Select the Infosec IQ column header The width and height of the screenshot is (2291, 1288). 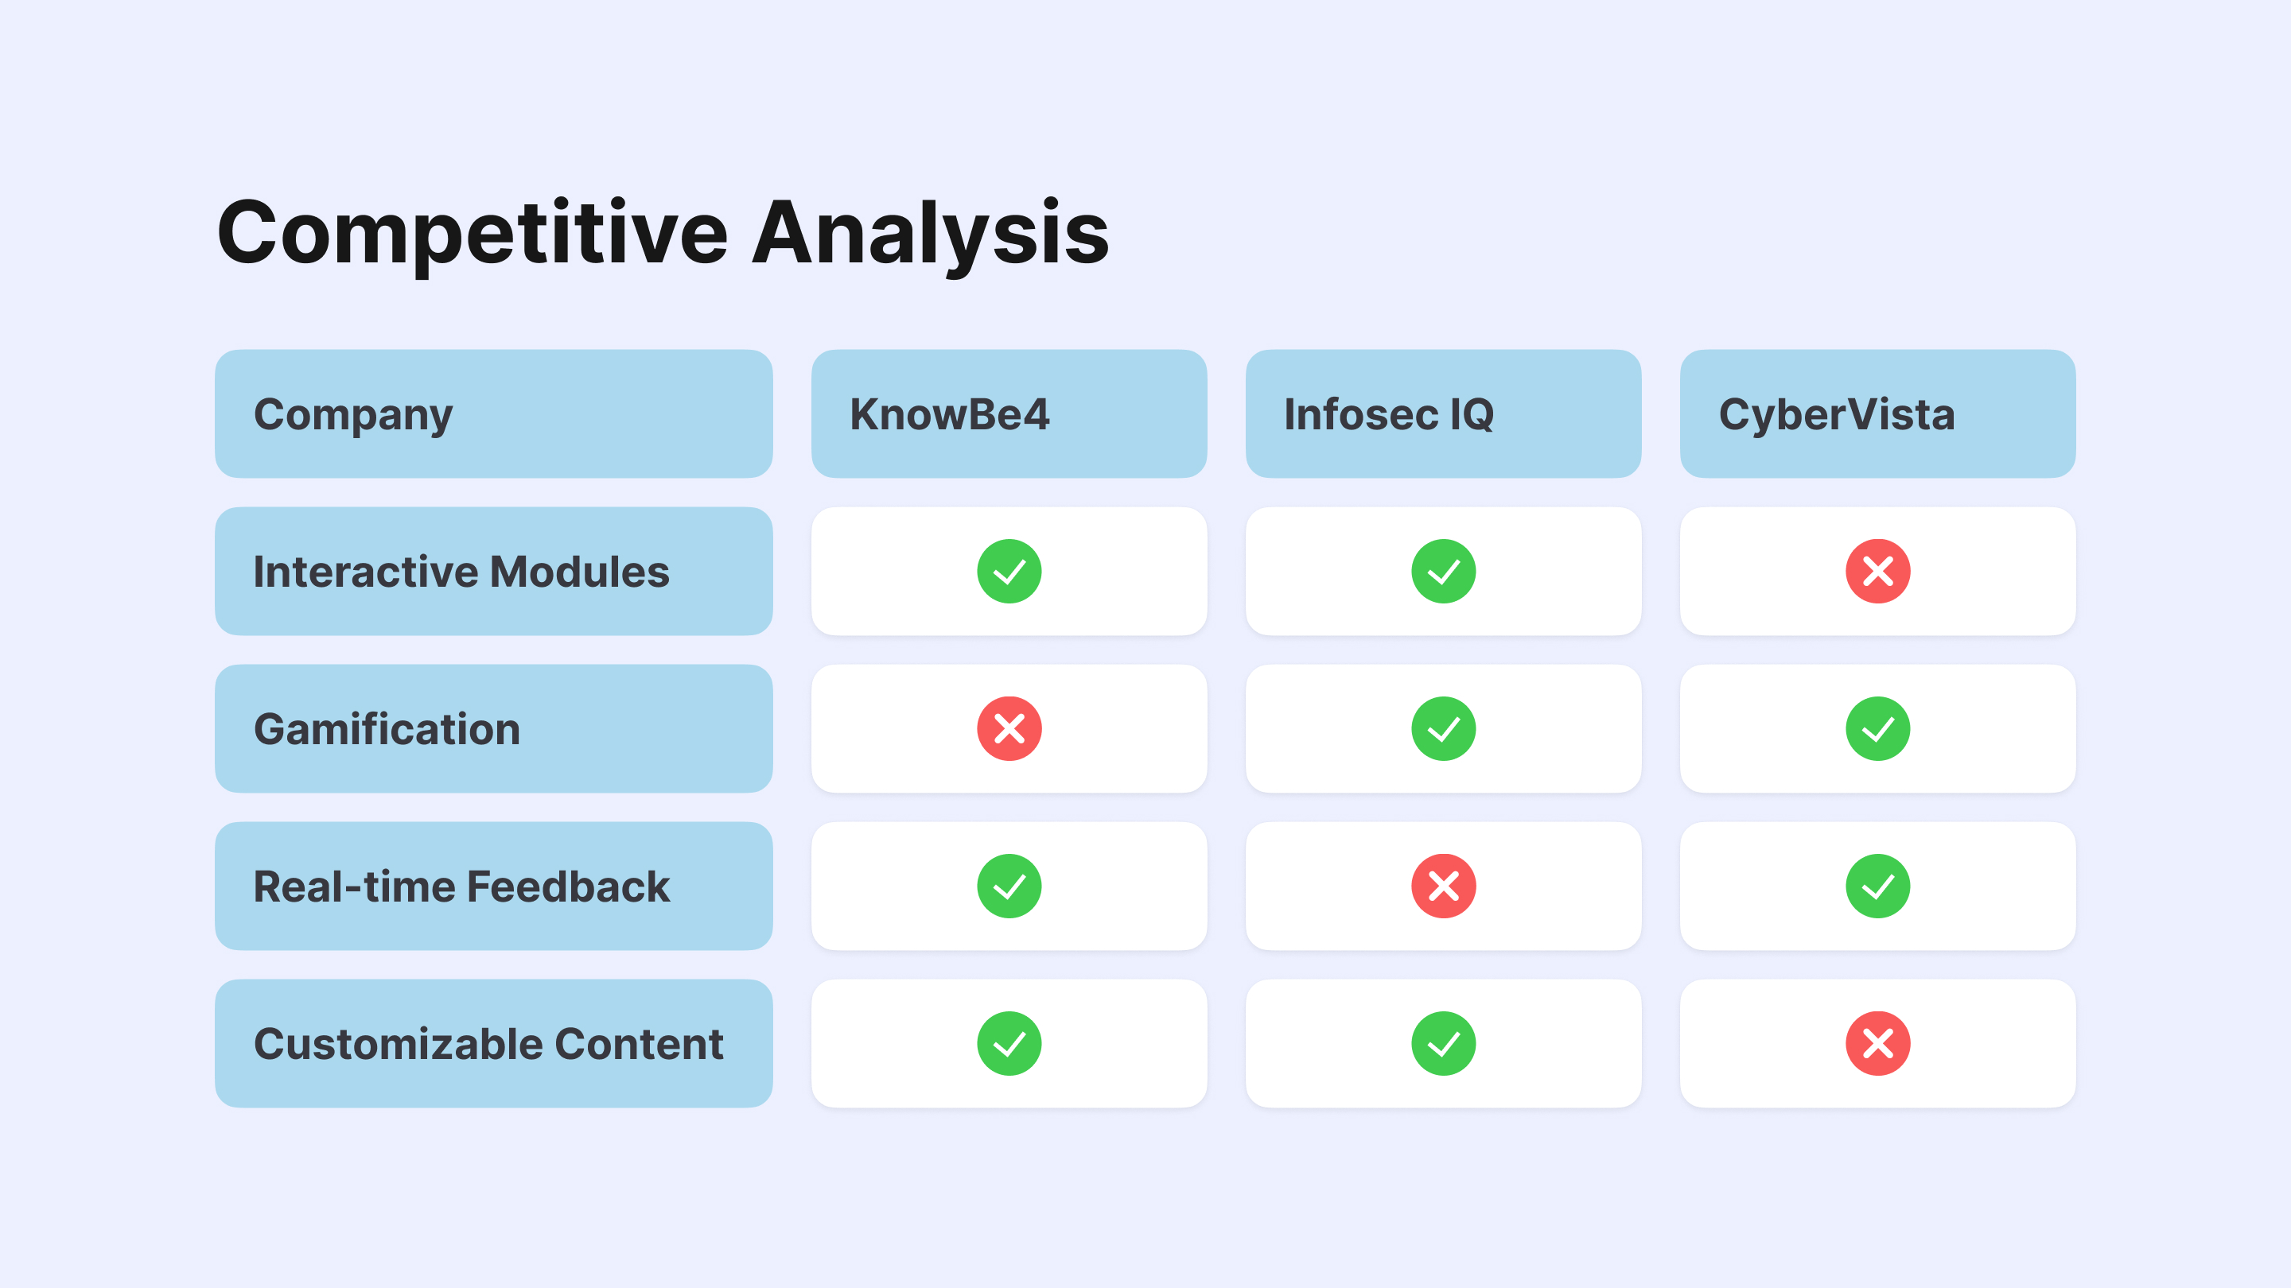click(x=1442, y=414)
